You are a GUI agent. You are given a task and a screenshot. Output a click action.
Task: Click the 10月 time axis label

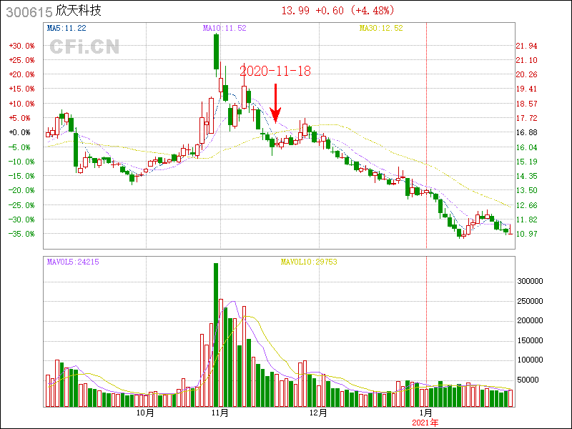(x=145, y=413)
